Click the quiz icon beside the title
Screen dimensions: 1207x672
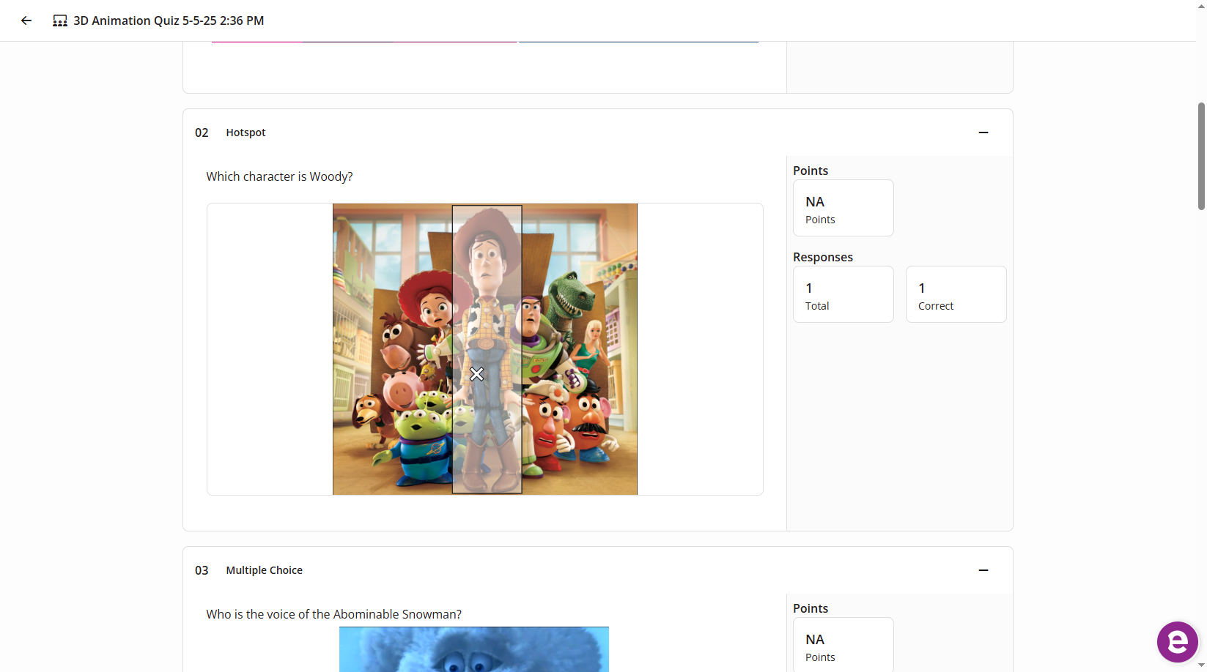point(60,20)
